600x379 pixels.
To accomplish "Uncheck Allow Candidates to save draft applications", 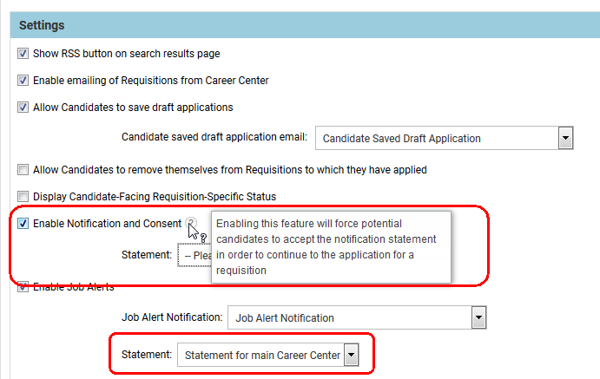I will click(x=23, y=108).
